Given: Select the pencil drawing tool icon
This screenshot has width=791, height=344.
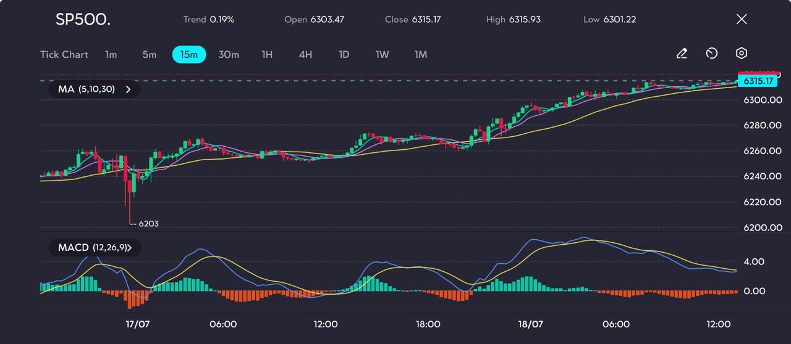Looking at the screenshot, I should pos(682,54).
